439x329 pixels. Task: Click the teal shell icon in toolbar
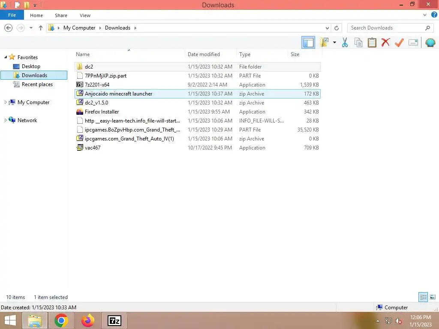click(430, 42)
